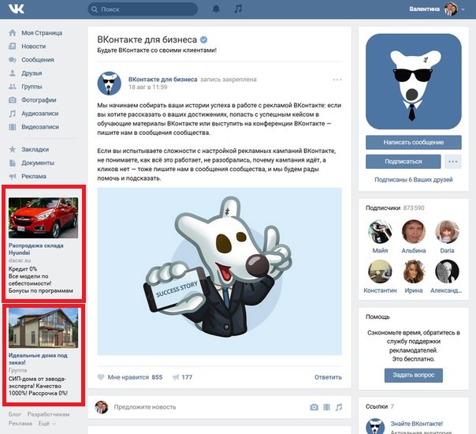Open the Hyundai car ad image

43,218
